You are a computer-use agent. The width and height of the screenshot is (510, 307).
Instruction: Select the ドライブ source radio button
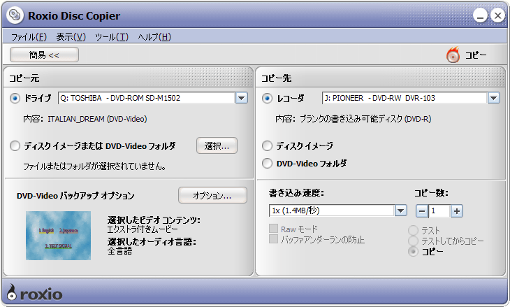tap(15, 98)
